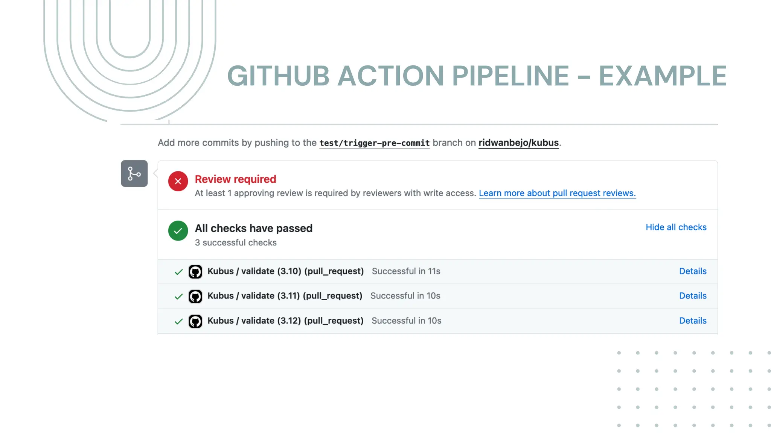Collapse checks list with Hide all checks
This screenshot has width=771, height=433.
click(x=676, y=227)
